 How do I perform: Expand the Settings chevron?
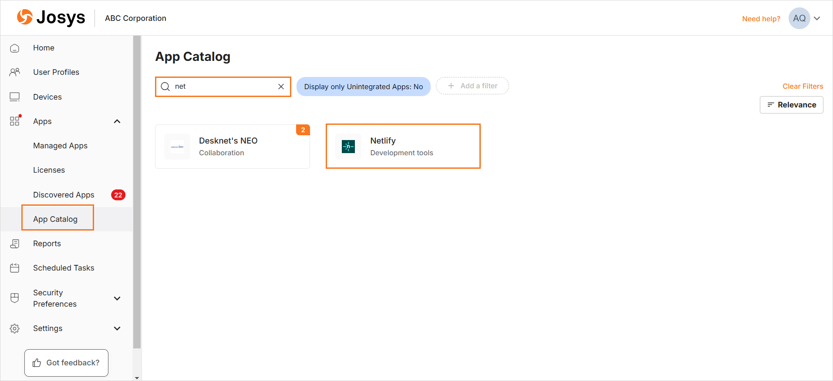[x=117, y=328]
